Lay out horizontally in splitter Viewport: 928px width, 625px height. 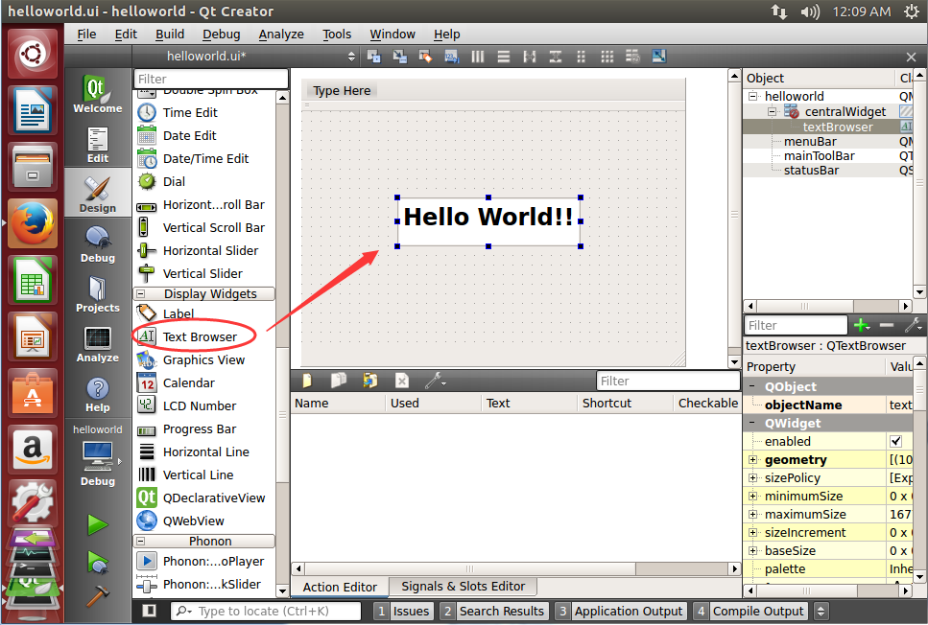[x=530, y=57]
